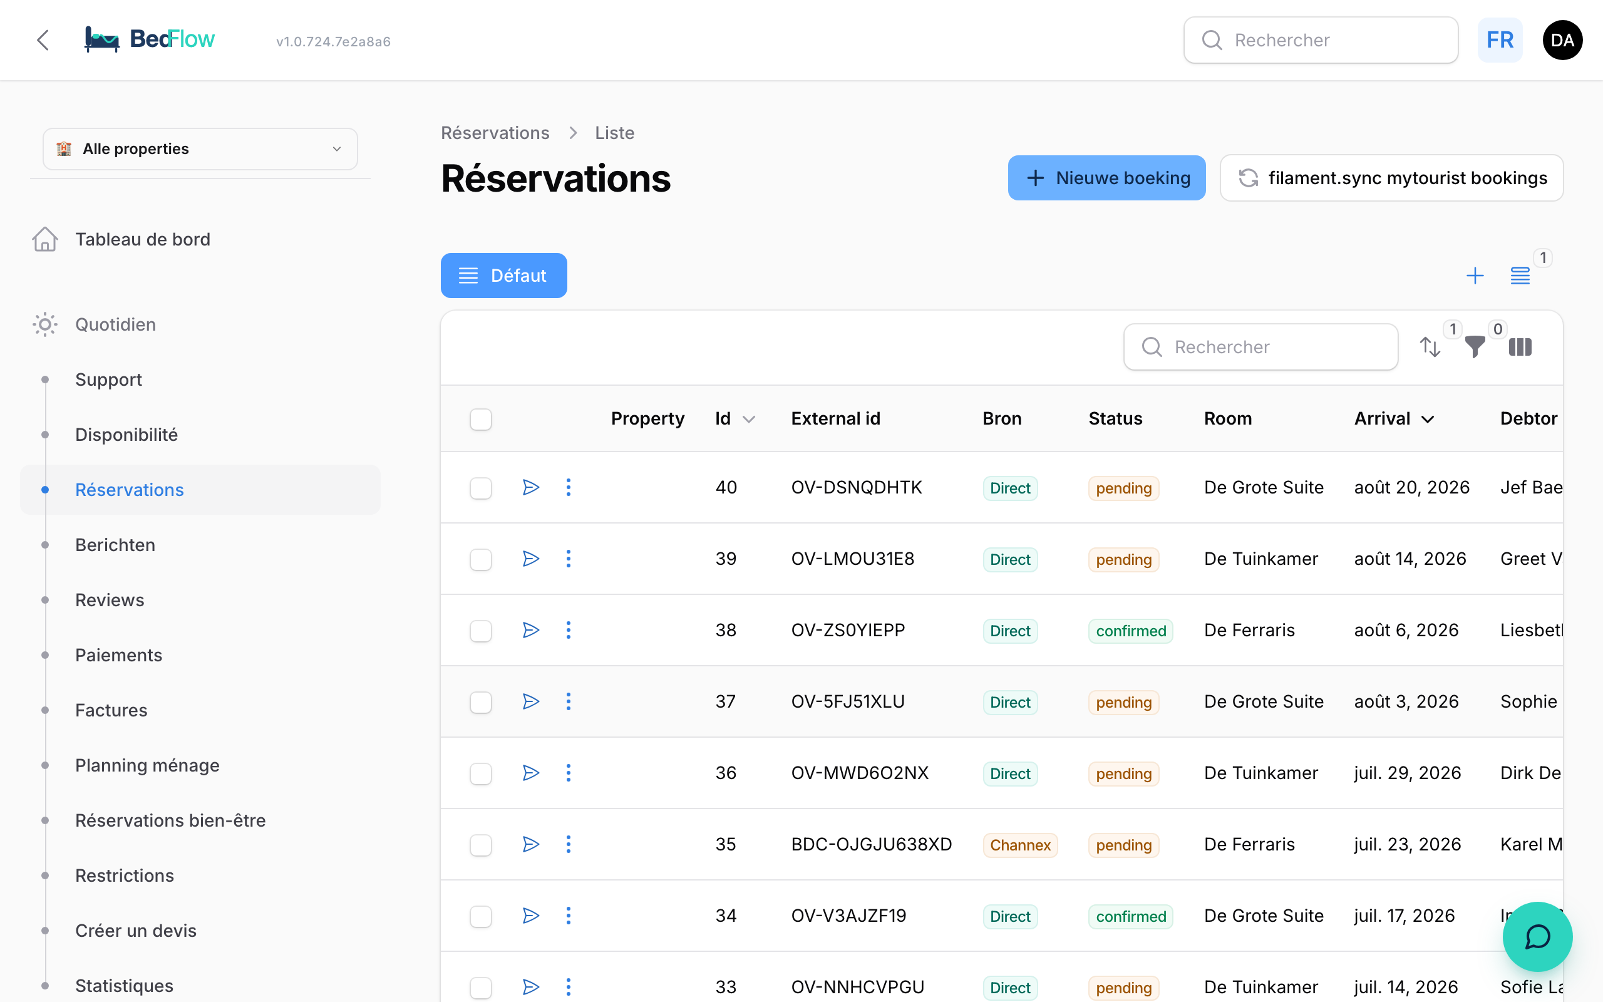
Task: Click the back arrow in the header
Action: point(43,41)
